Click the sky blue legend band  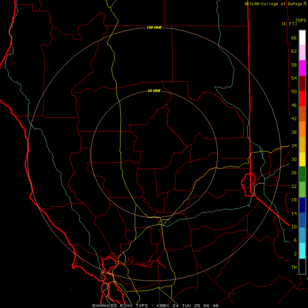(302, 235)
